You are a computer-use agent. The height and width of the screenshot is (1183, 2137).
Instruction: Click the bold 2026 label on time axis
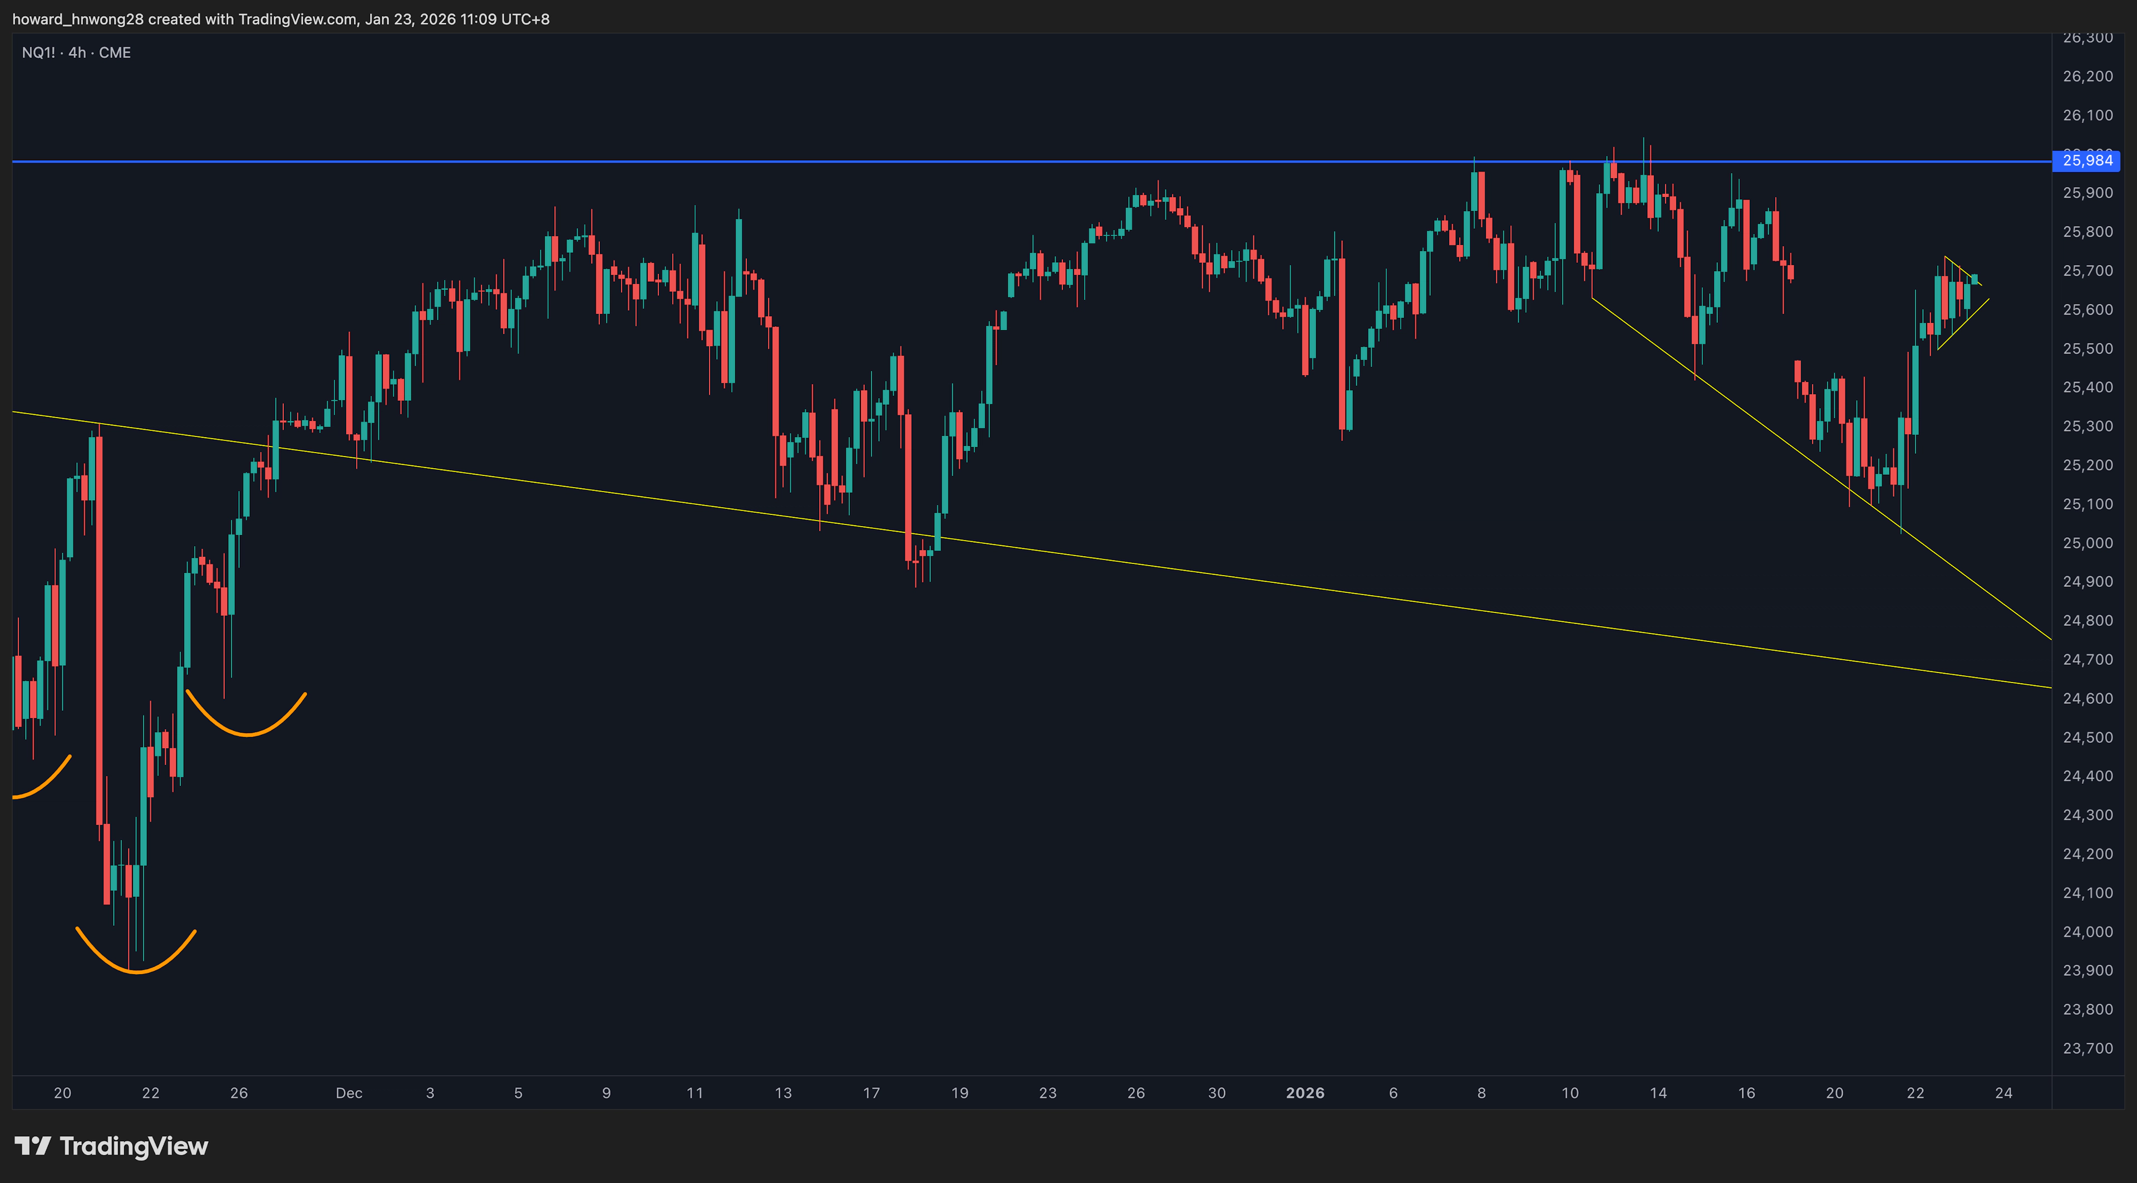click(x=1305, y=1093)
